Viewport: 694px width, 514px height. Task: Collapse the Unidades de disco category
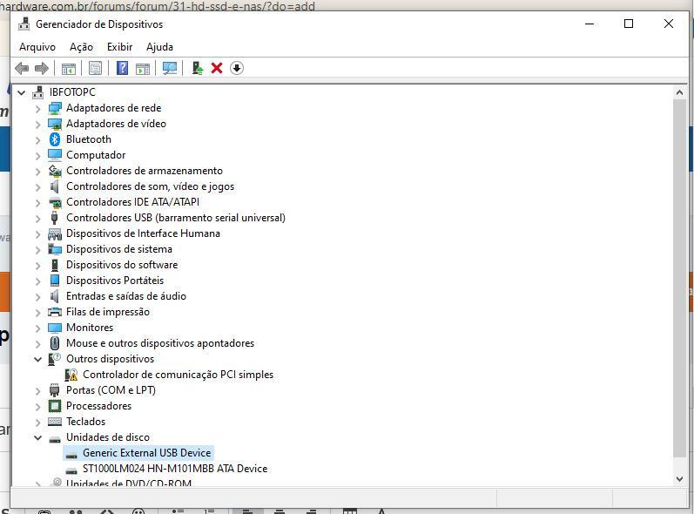coord(38,437)
